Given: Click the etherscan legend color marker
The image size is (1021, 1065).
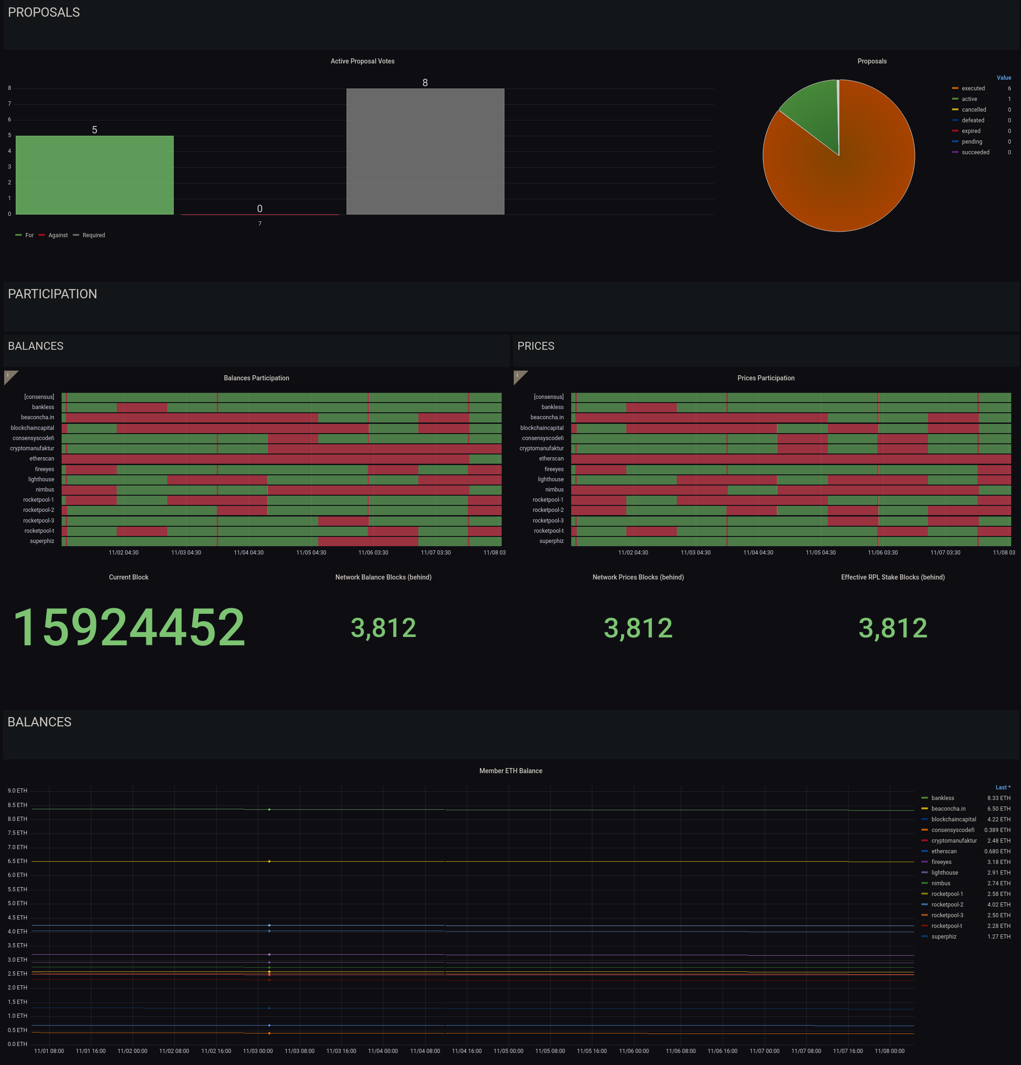Looking at the screenshot, I should click(x=924, y=851).
